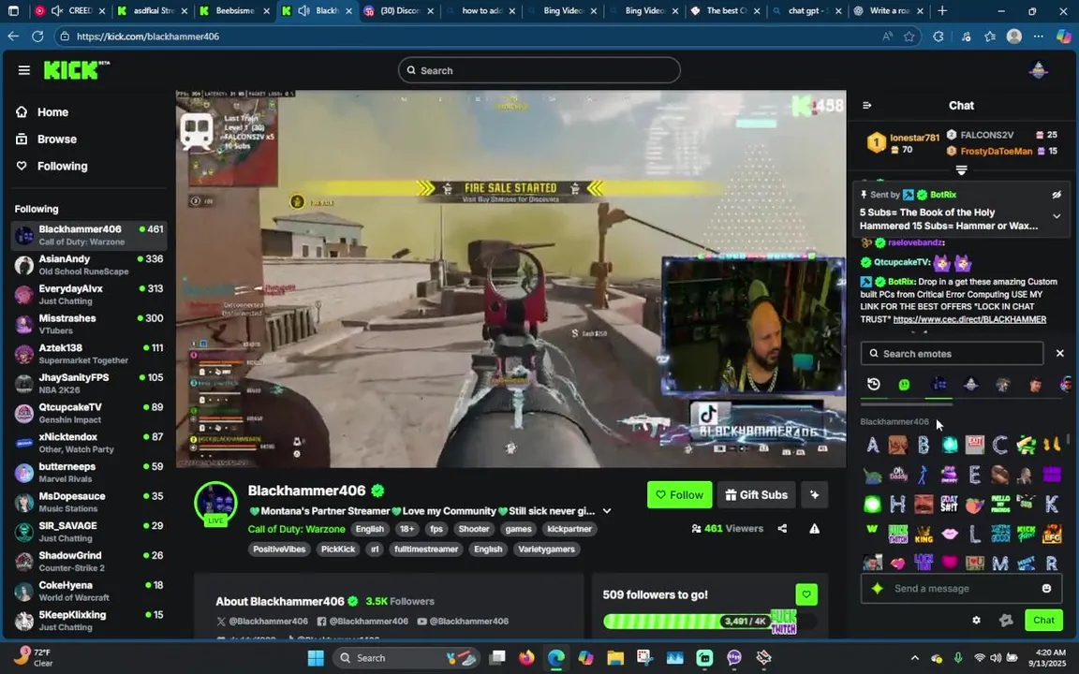Pick the letter C emote

pos(1000,445)
